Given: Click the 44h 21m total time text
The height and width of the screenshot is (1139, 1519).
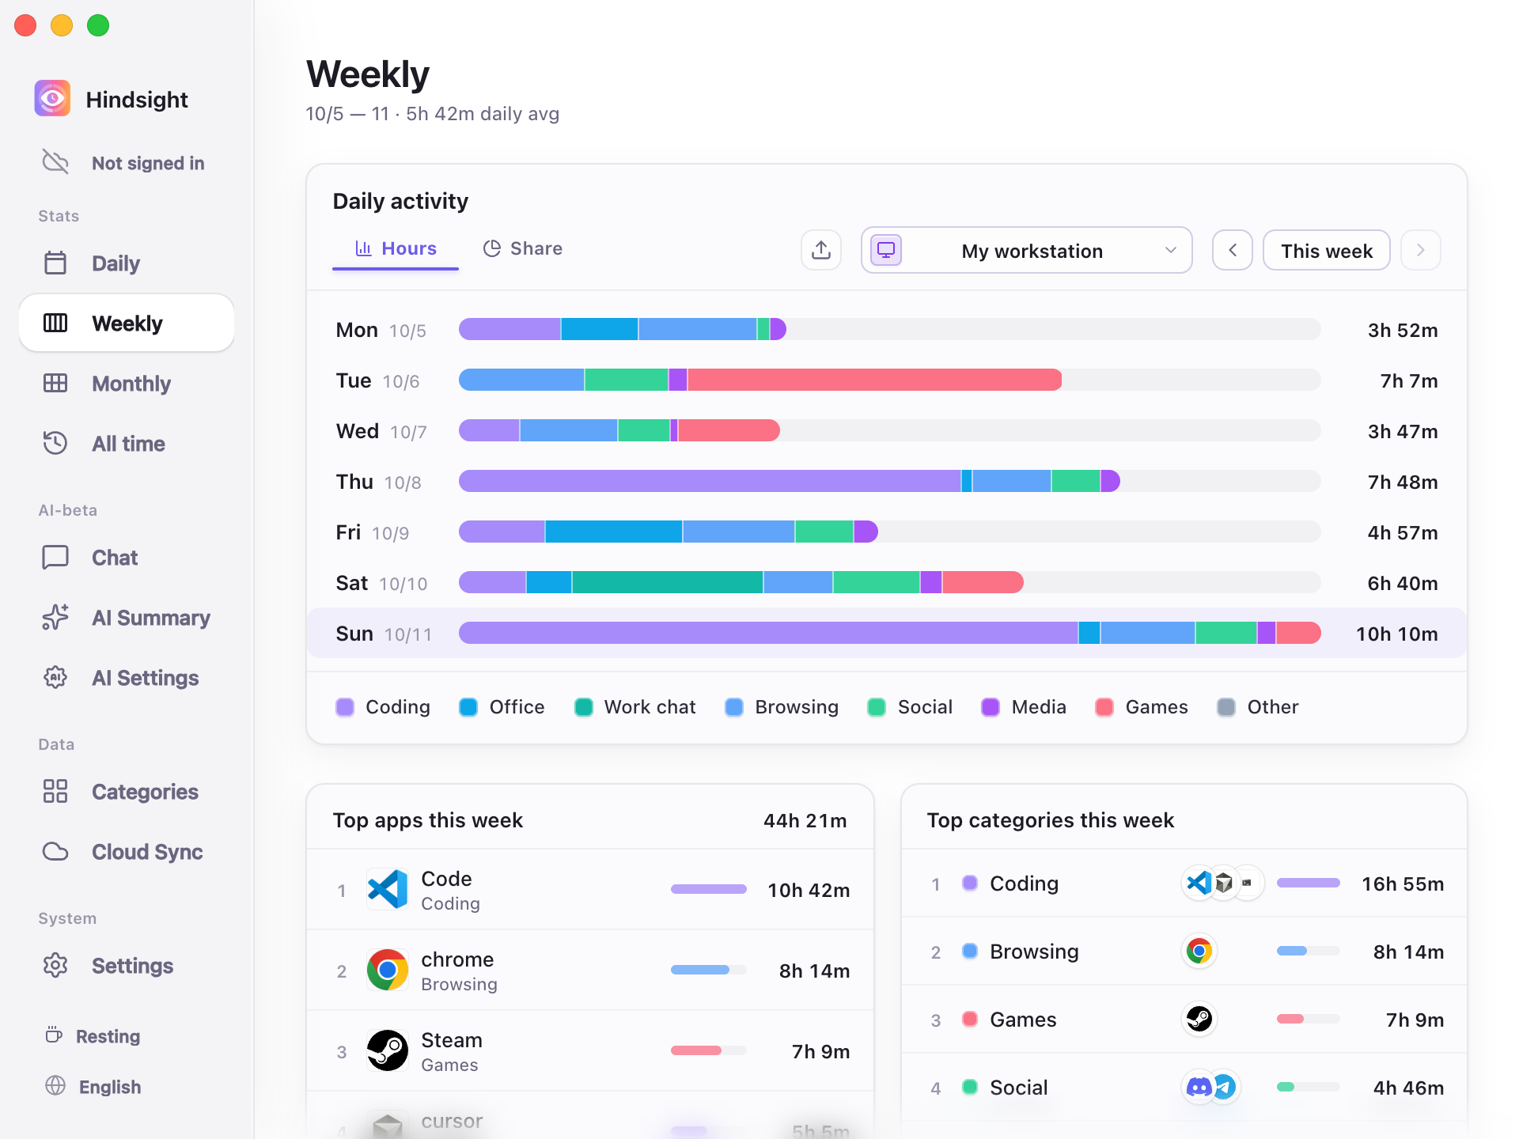Looking at the screenshot, I should (805, 820).
